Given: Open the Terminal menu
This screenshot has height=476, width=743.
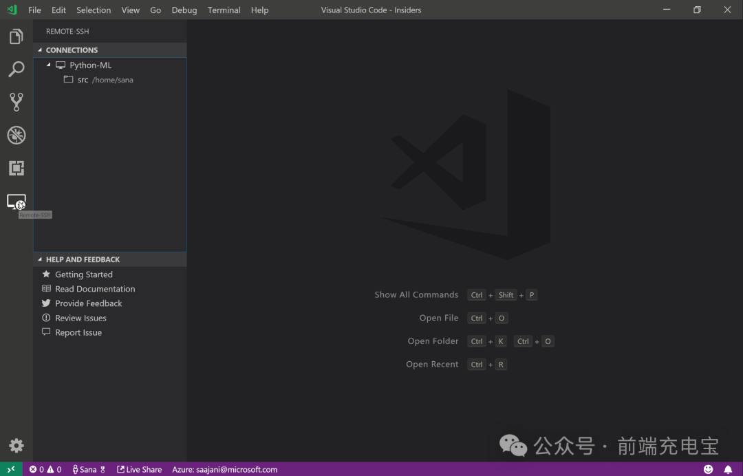Looking at the screenshot, I should [x=224, y=10].
